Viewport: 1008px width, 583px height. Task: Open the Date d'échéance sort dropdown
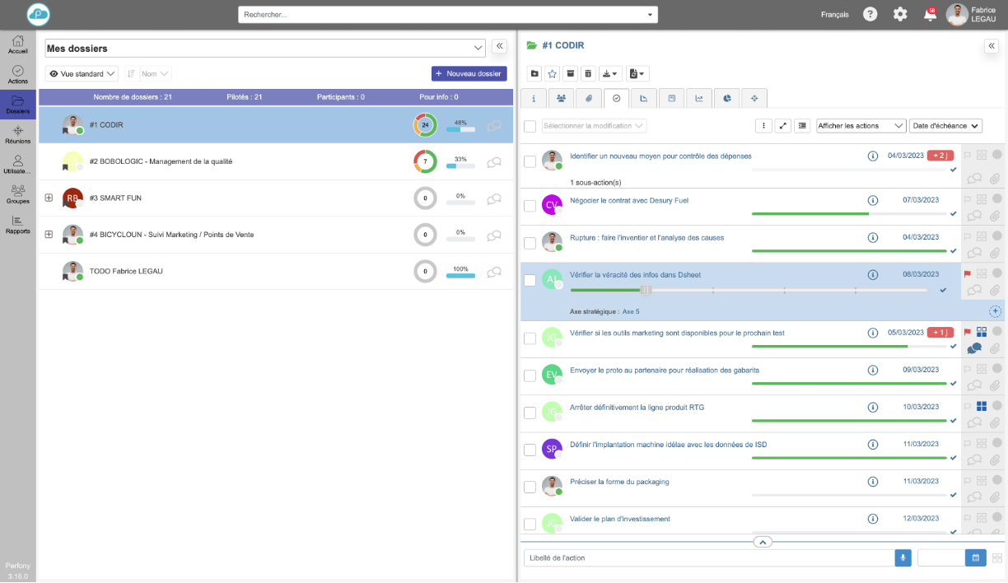tap(945, 126)
